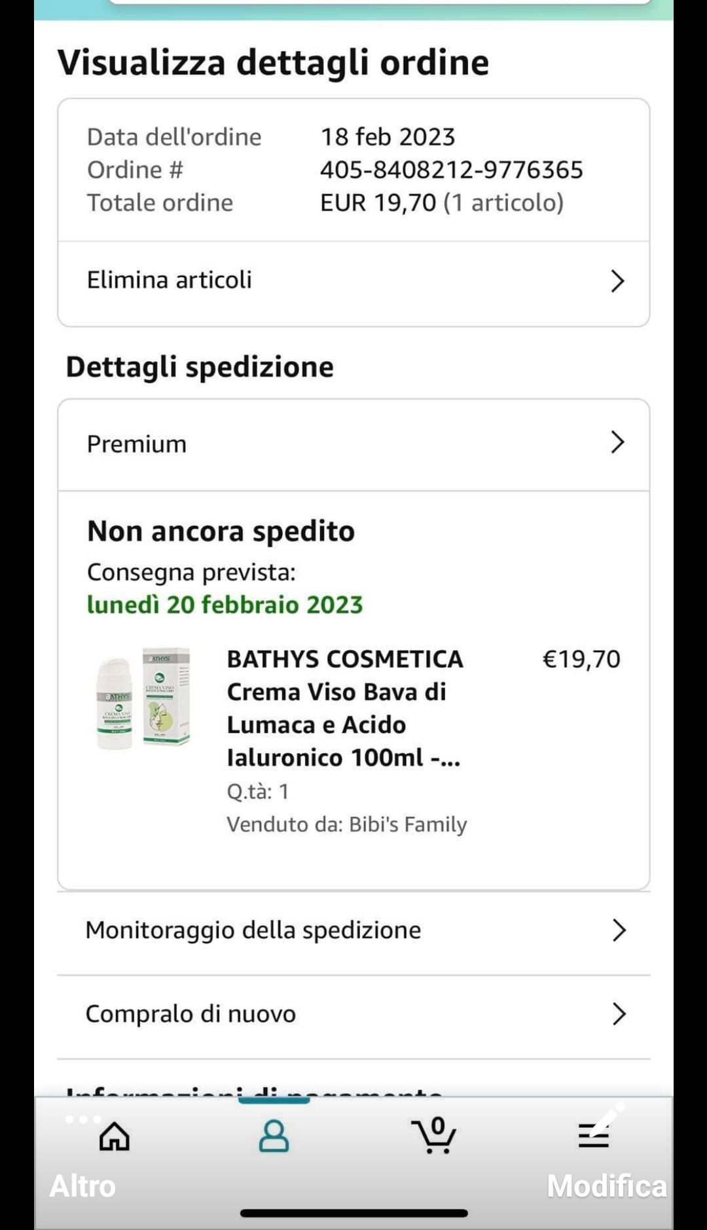The height and width of the screenshot is (1230, 707).
Task: Tap the Compralo di nuovo arrow
Action: pos(619,1014)
